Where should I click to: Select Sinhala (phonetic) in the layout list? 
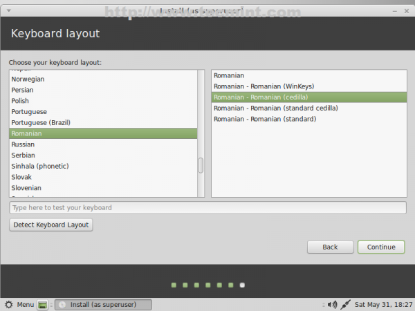coord(103,166)
